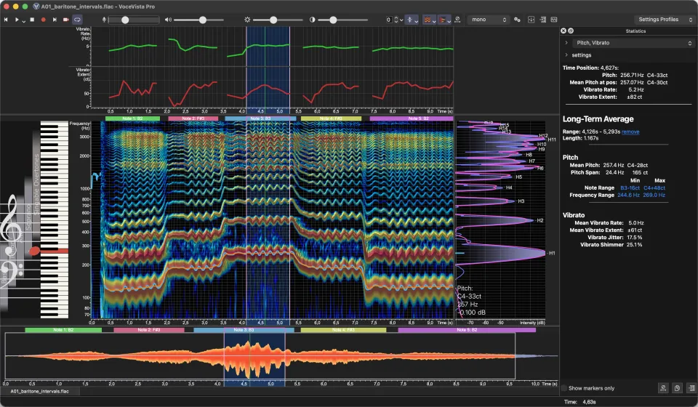
Task: Stop playback with the square Stop button
Action: (32, 20)
